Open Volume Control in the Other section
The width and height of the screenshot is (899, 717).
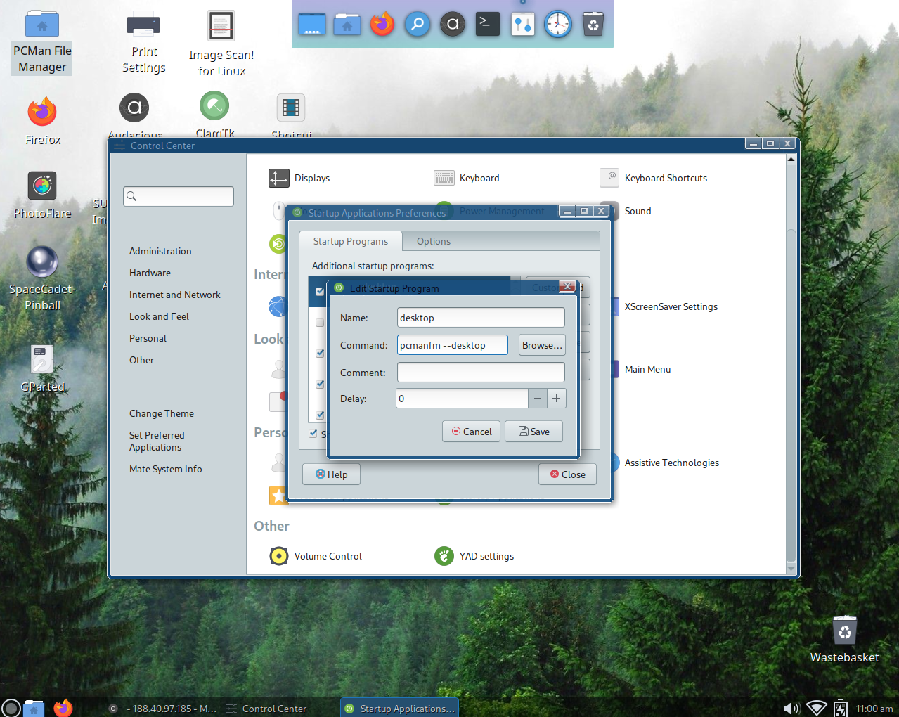279,556
